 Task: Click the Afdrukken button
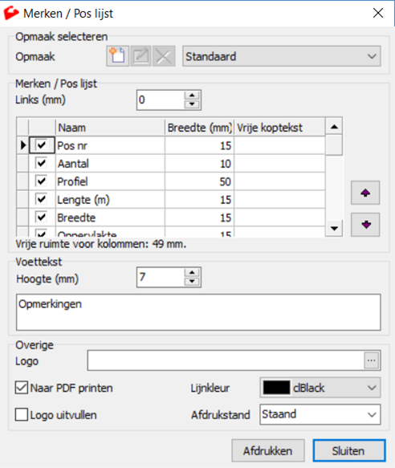pyautogui.click(x=268, y=450)
